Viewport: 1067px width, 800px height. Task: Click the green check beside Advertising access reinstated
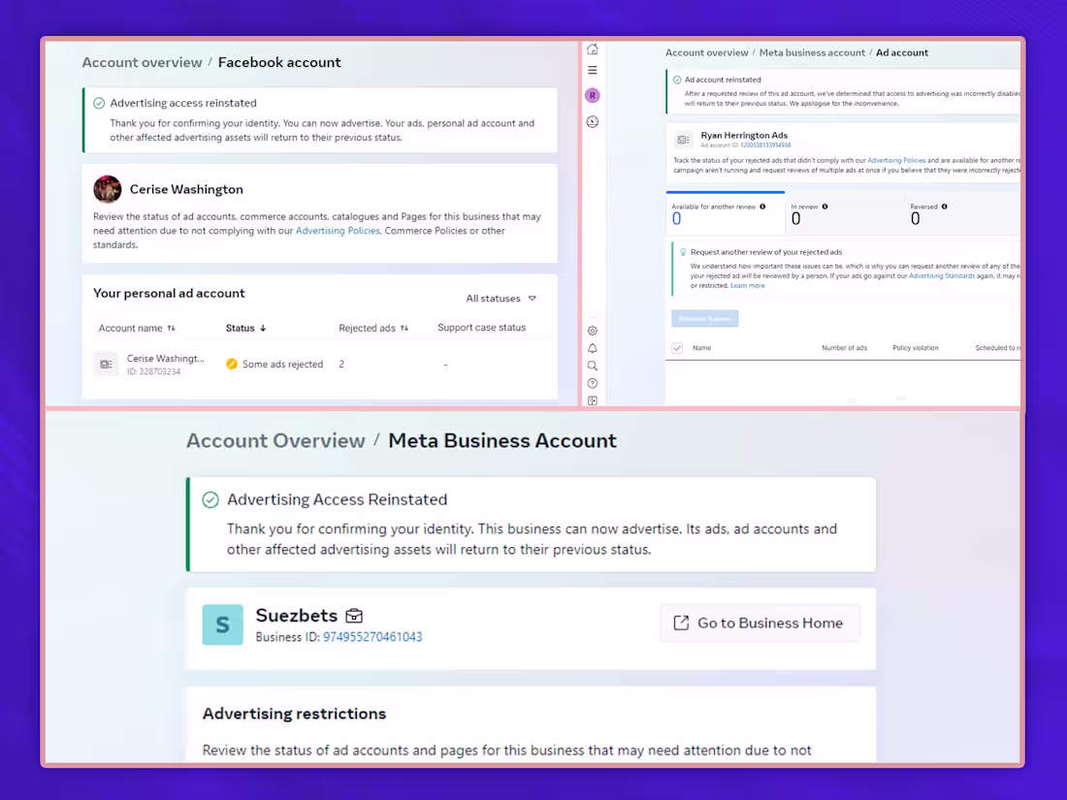[99, 104]
